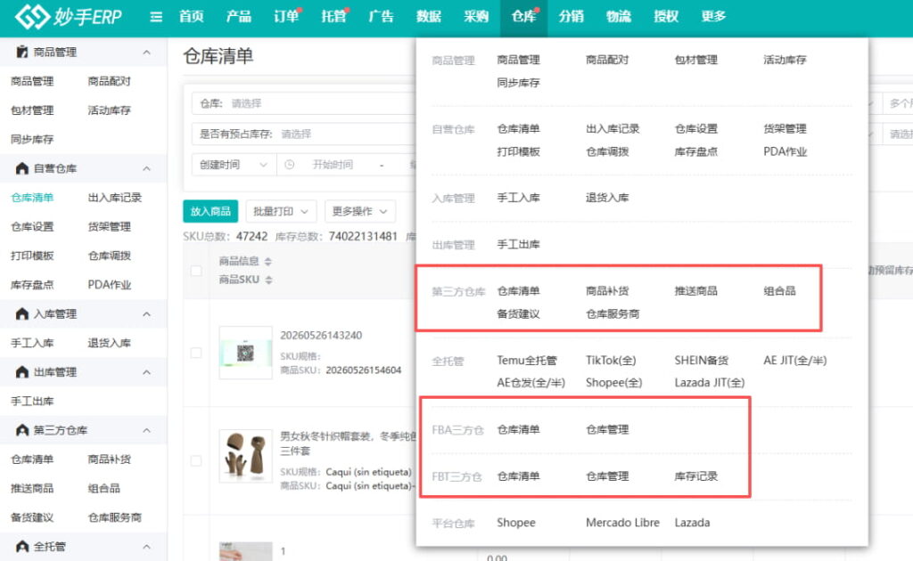Open Mercado Libre platform warehouse
This screenshot has width=913, height=561.
point(622,523)
